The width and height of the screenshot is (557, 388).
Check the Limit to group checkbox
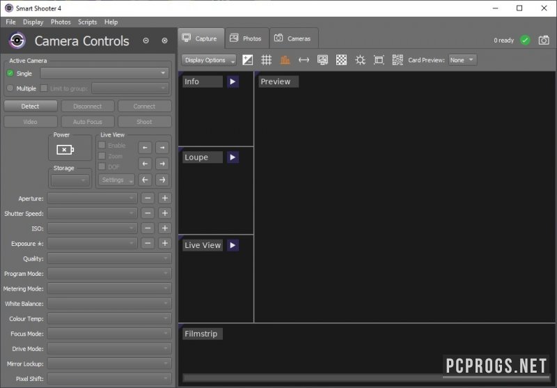[x=44, y=88]
